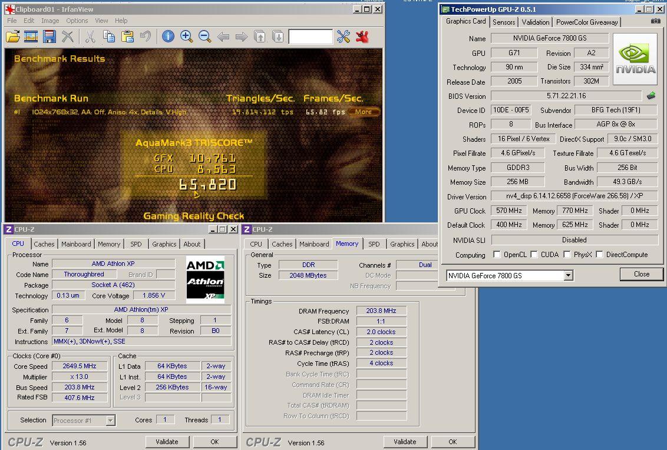667x450 pixels.
Task: Click the BIOS save chip icon in GPU-Z
Action: pos(651,96)
